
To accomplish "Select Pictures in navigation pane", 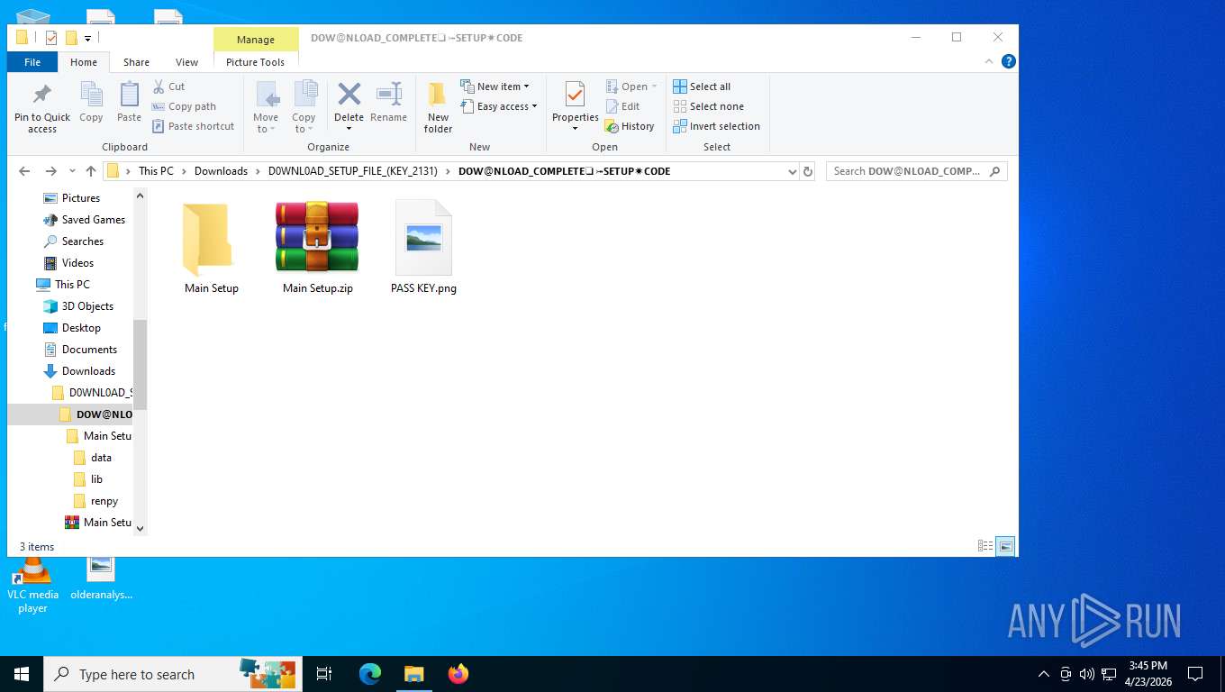I will (x=81, y=198).
